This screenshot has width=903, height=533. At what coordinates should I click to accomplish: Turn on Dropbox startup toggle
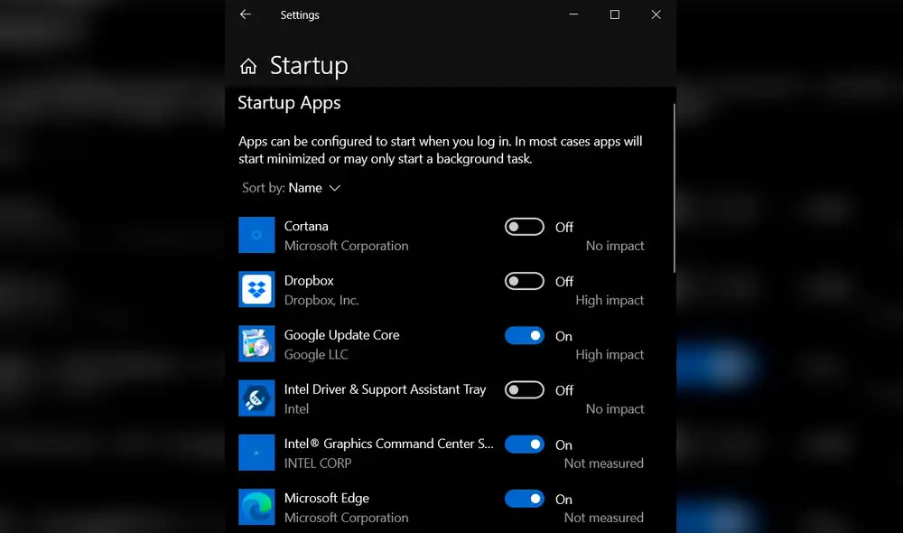[x=524, y=281]
